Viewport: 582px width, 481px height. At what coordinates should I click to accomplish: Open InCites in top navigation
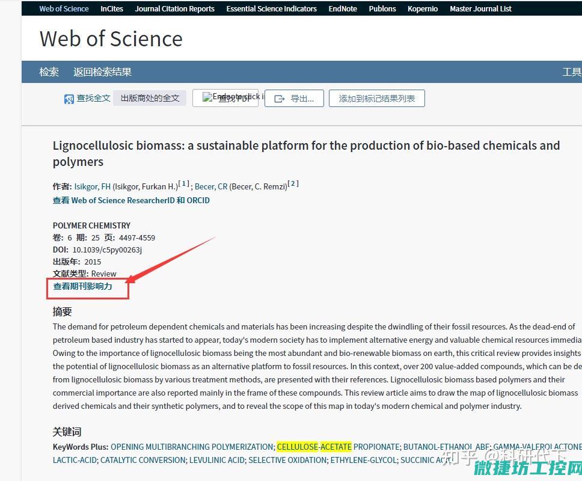coord(112,8)
